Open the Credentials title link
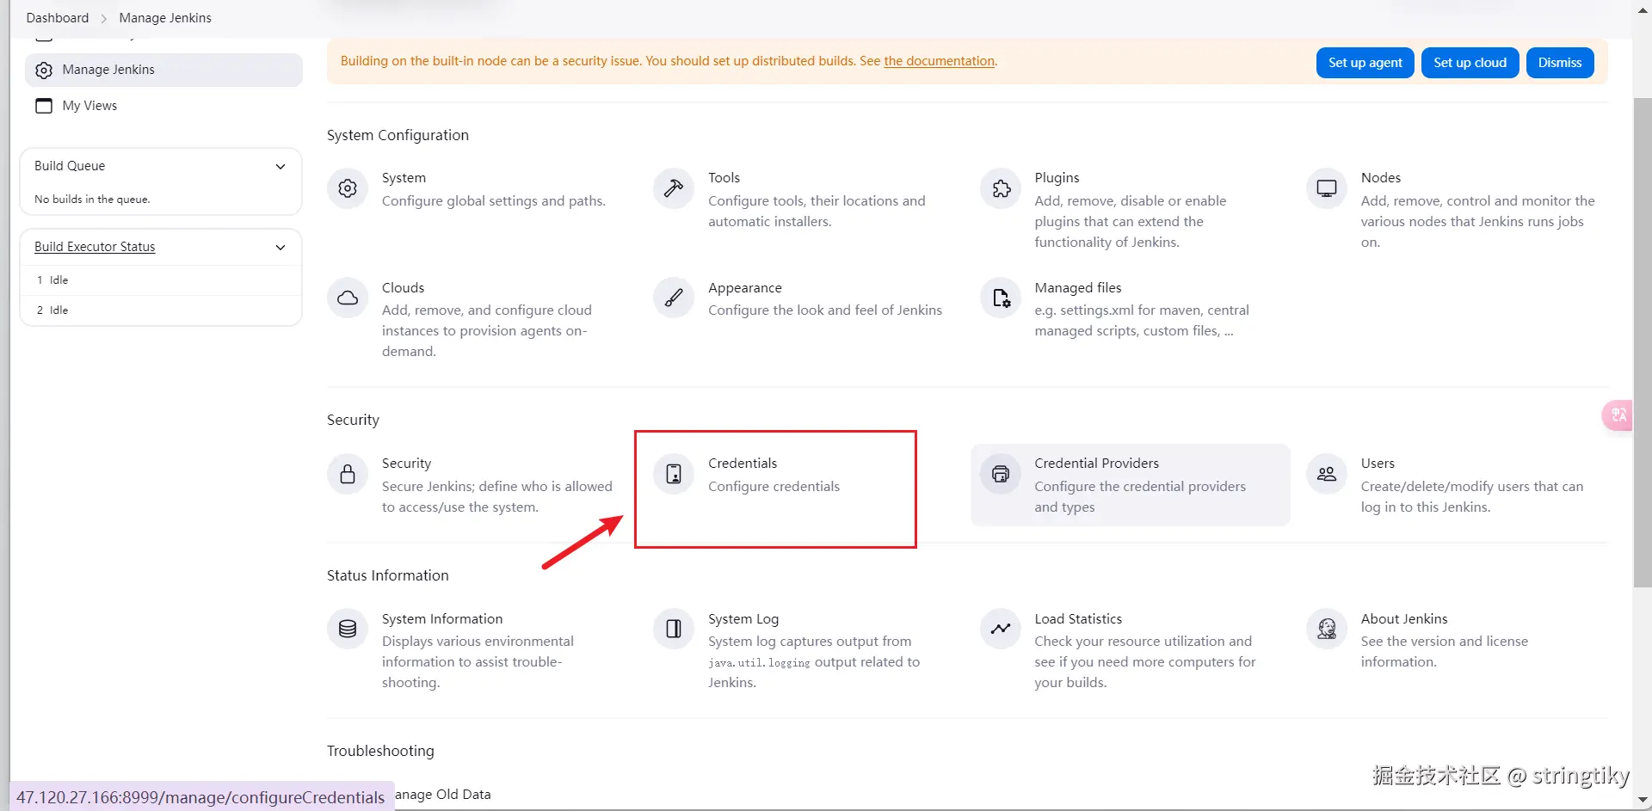Screen dimensions: 1652x811 [743, 464]
